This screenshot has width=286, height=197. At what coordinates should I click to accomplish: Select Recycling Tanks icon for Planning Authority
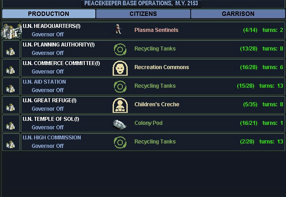point(119,49)
